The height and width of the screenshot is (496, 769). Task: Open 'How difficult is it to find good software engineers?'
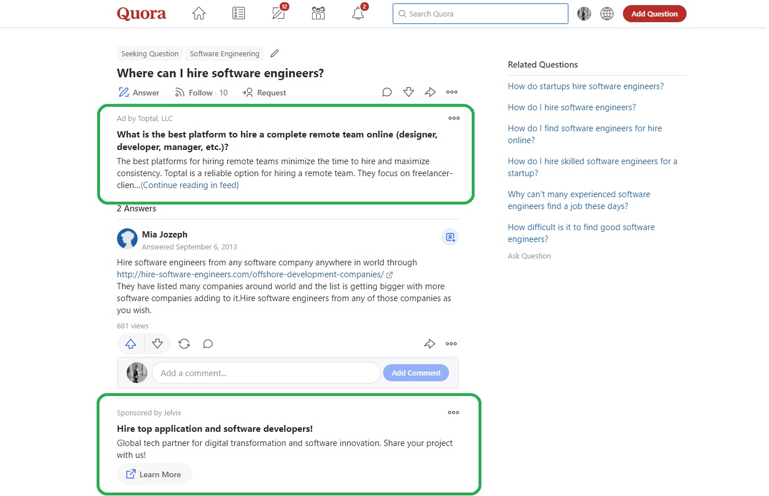coord(581,233)
